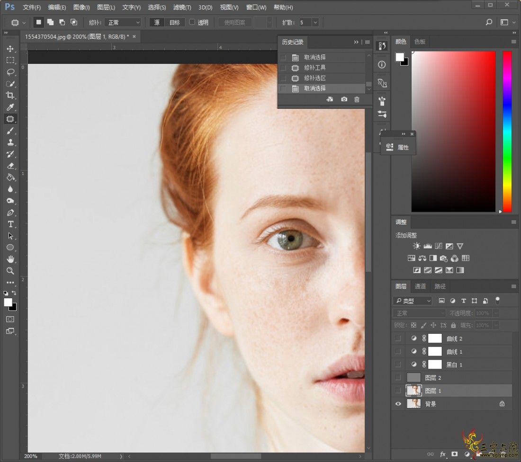Select the Patch tool in toolbar
Viewport: 521px width, 462px height.
tap(10, 119)
